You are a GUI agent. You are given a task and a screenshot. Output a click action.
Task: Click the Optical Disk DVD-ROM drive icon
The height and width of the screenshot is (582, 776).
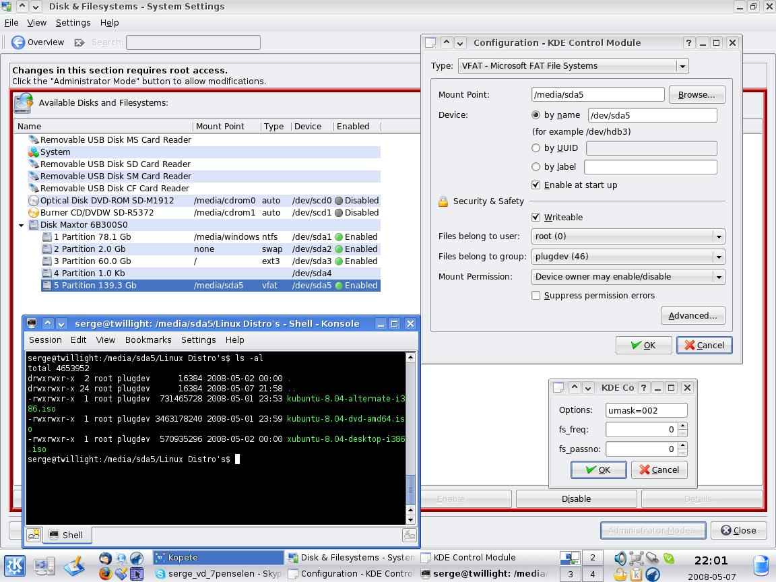click(34, 201)
